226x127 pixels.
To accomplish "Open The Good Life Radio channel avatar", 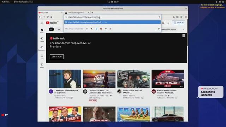I will (x=85, y=91).
